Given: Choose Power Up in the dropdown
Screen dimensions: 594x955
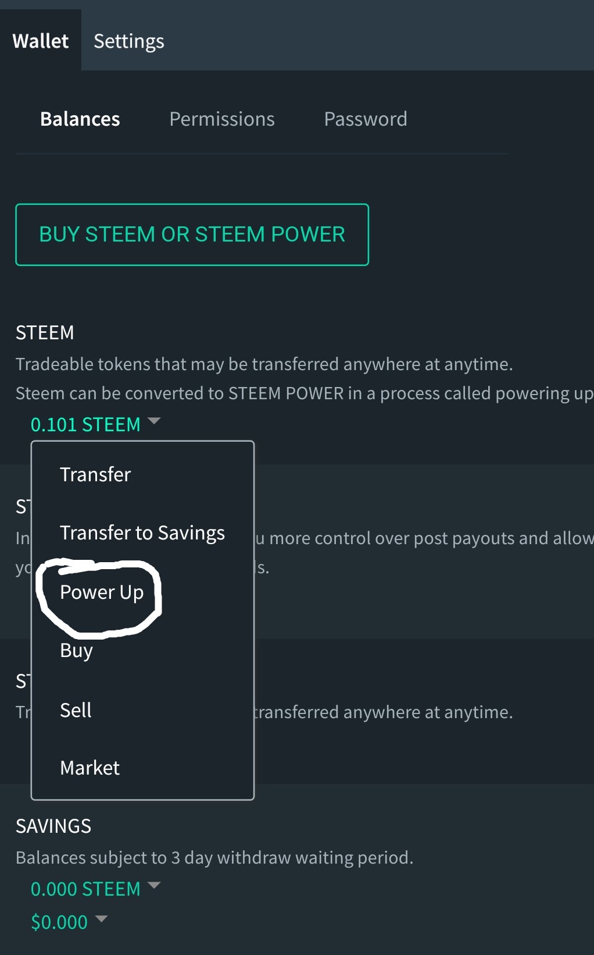Looking at the screenshot, I should (x=102, y=592).
